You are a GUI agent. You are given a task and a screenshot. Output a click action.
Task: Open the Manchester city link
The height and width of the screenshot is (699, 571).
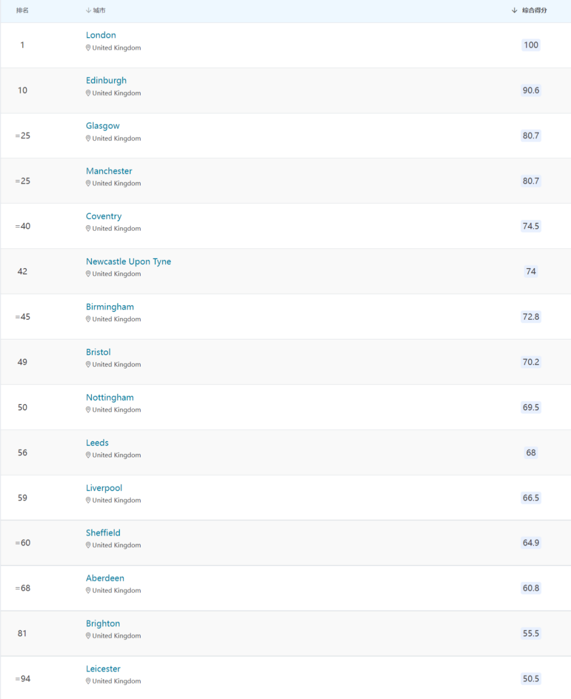[109, 171]
